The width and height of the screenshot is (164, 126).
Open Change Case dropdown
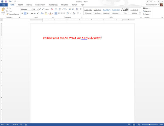coord(47,9)
